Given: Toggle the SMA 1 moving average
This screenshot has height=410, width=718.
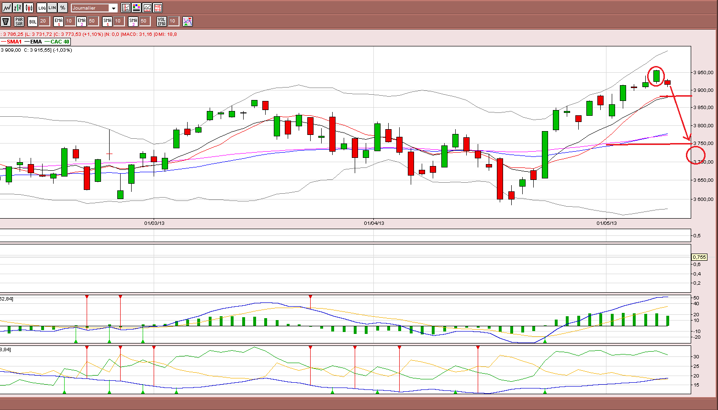Looking at the screenshot, I should point(107,21).
